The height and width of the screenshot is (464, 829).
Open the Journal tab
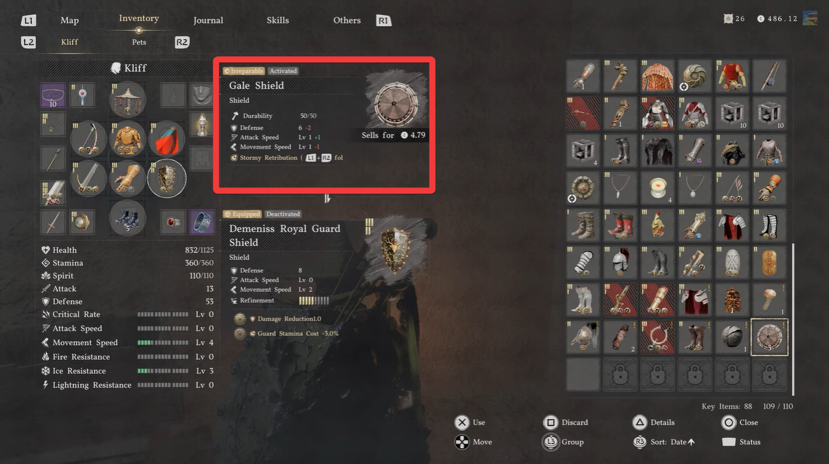pos(208,20)
